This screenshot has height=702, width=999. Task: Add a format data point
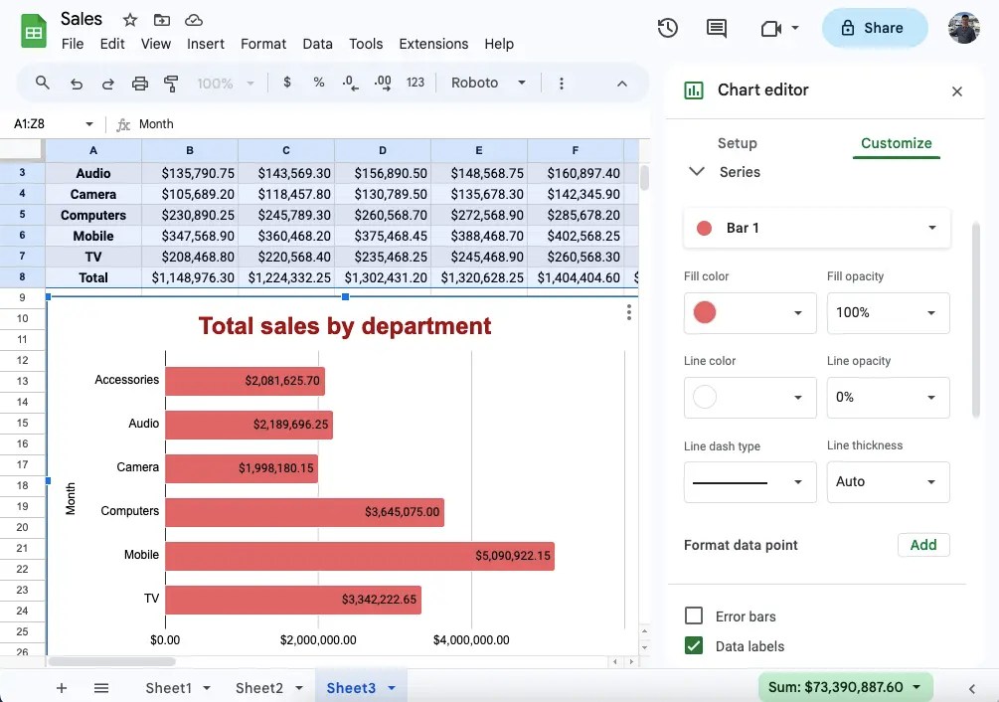tap(923, 545)
